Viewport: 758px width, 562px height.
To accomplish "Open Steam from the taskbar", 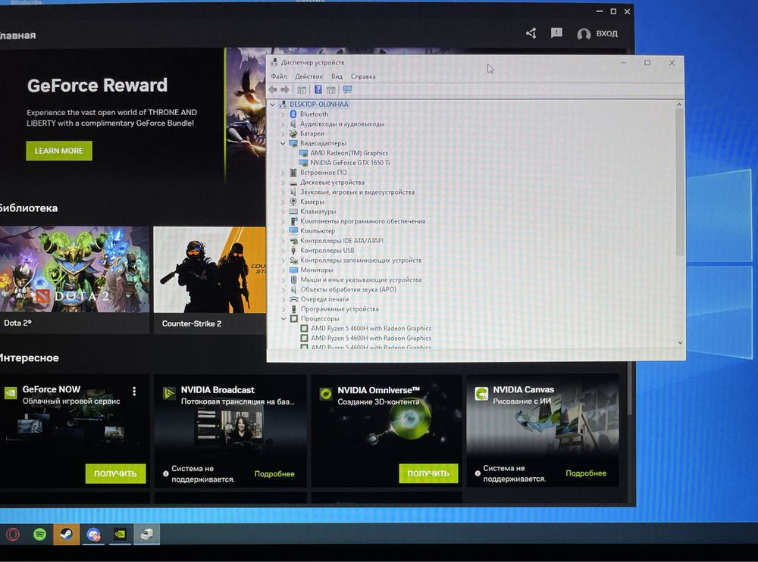I will click(66, 534).
